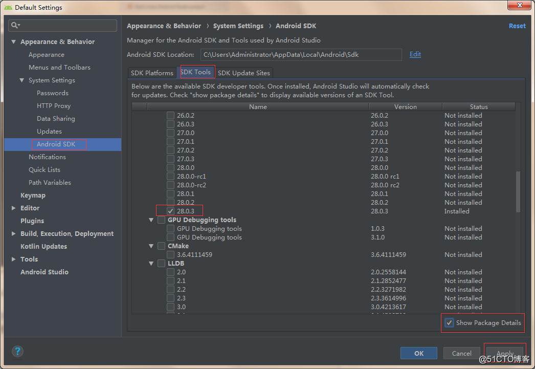
Task: Select Notifications settings
Action: 47,157
